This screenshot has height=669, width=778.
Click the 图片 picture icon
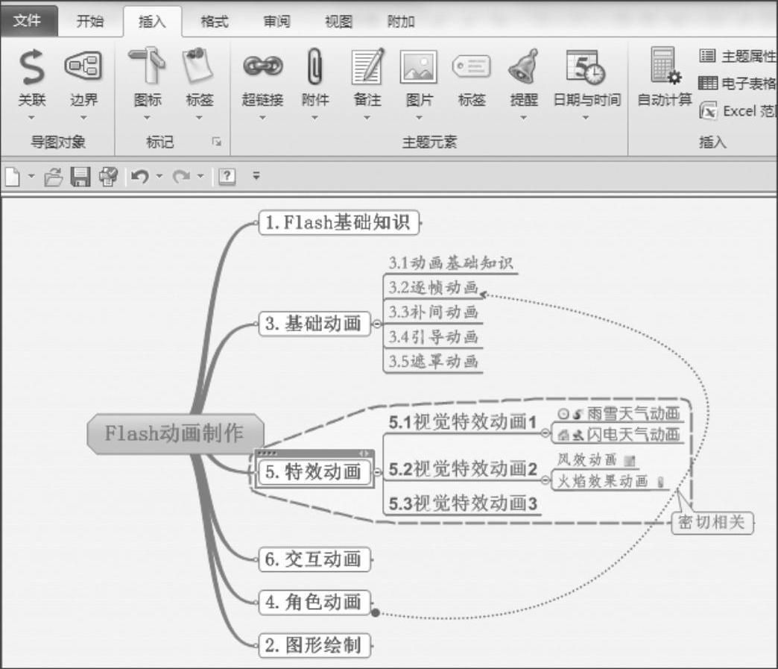point(419,66)
